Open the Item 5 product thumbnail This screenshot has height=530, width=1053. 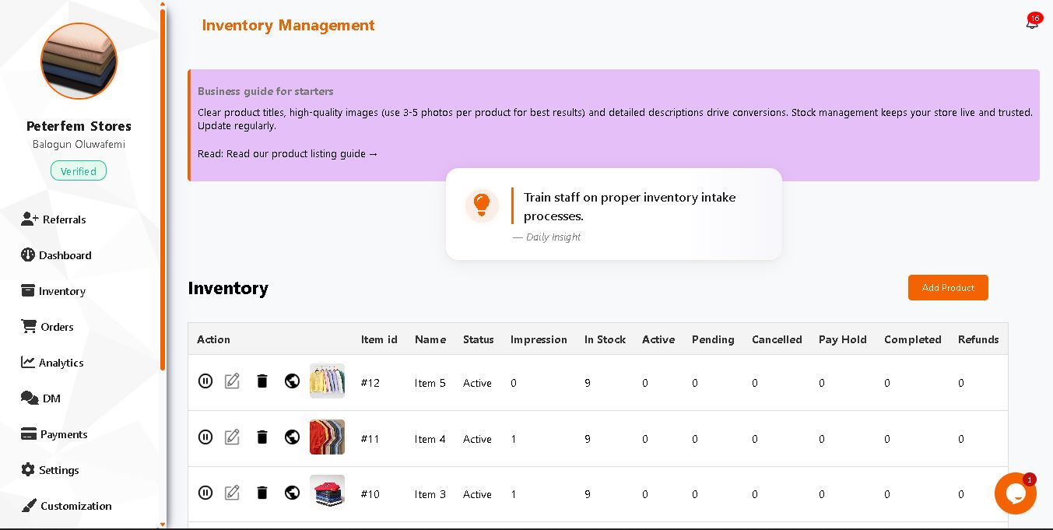point(327,381)
